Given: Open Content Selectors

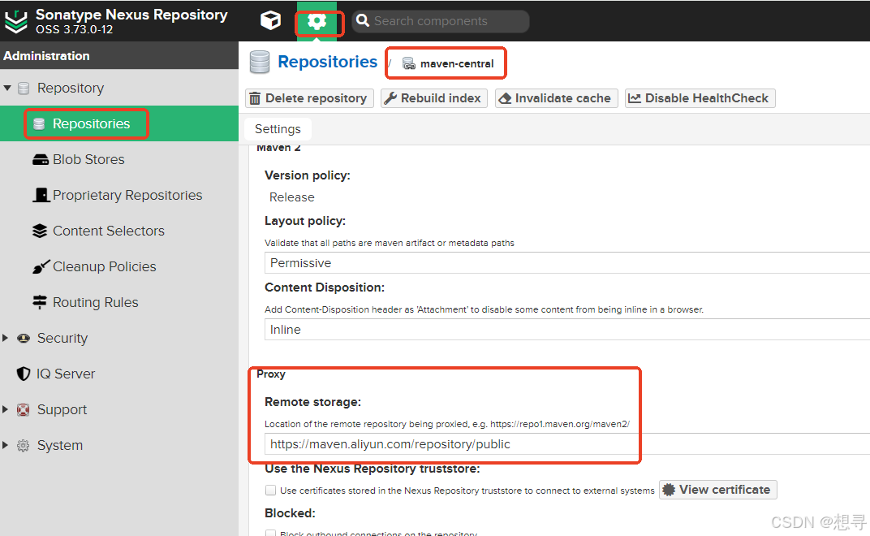Looking at the screenshot, I should [x=109, y=231].
